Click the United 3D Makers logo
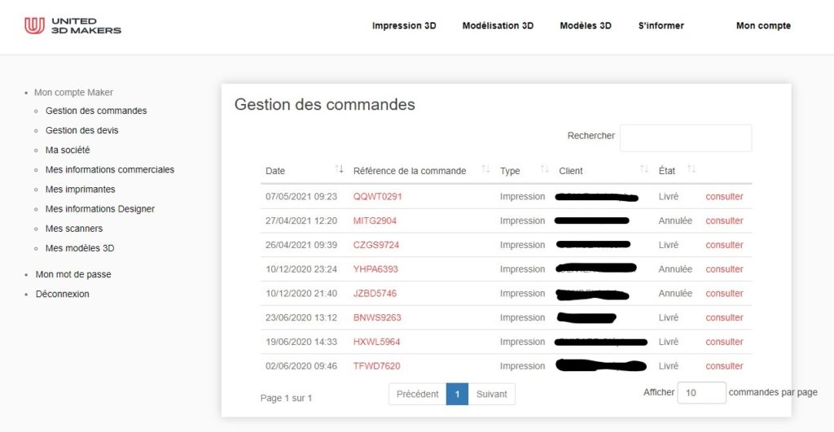This screenshot has height=432, width=834. 72,25
